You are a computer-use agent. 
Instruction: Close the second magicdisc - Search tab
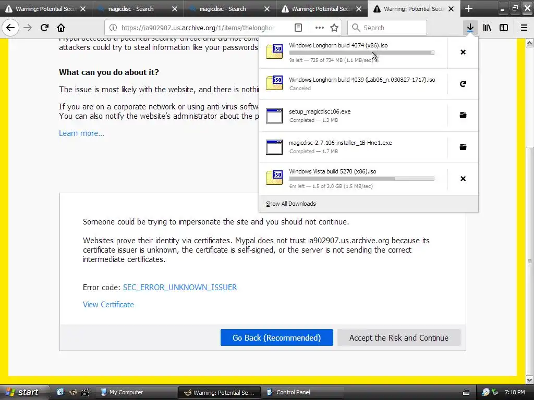(267, 9)
